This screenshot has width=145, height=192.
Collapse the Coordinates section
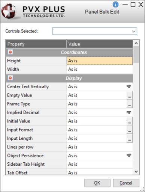[10, 52]
